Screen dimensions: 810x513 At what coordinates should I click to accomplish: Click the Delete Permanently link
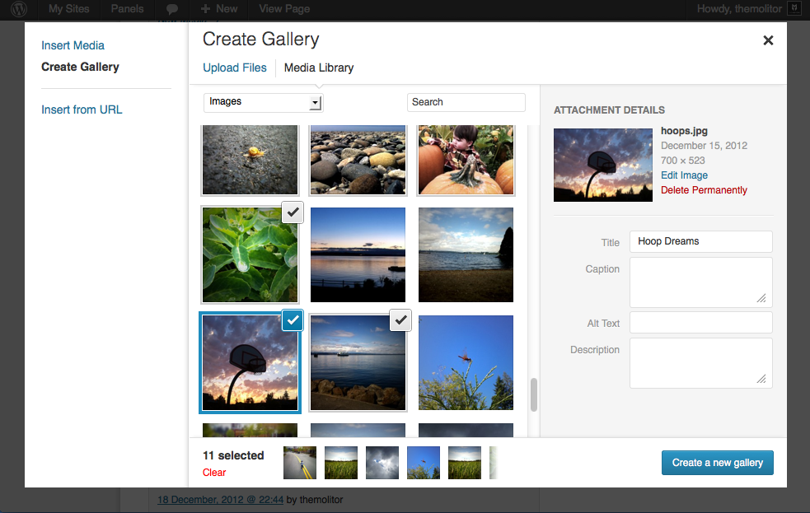coord(704,190)
